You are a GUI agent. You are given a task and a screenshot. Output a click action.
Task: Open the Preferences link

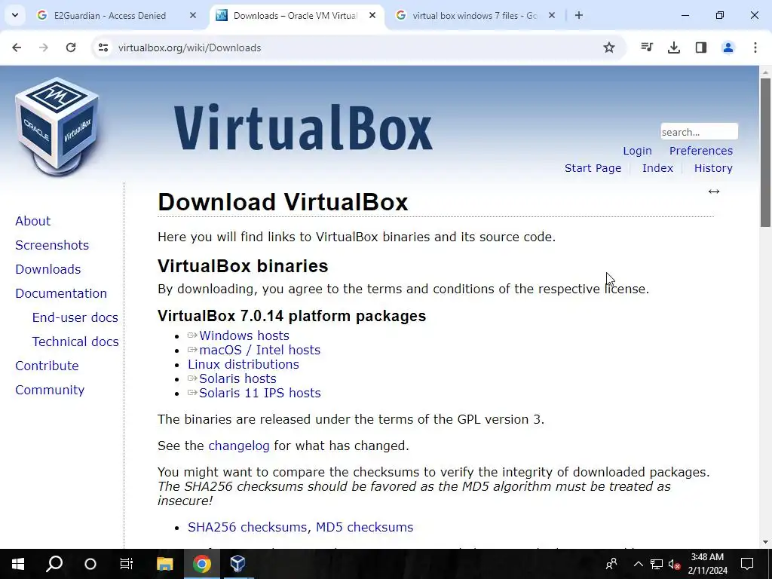coord(700,151)
